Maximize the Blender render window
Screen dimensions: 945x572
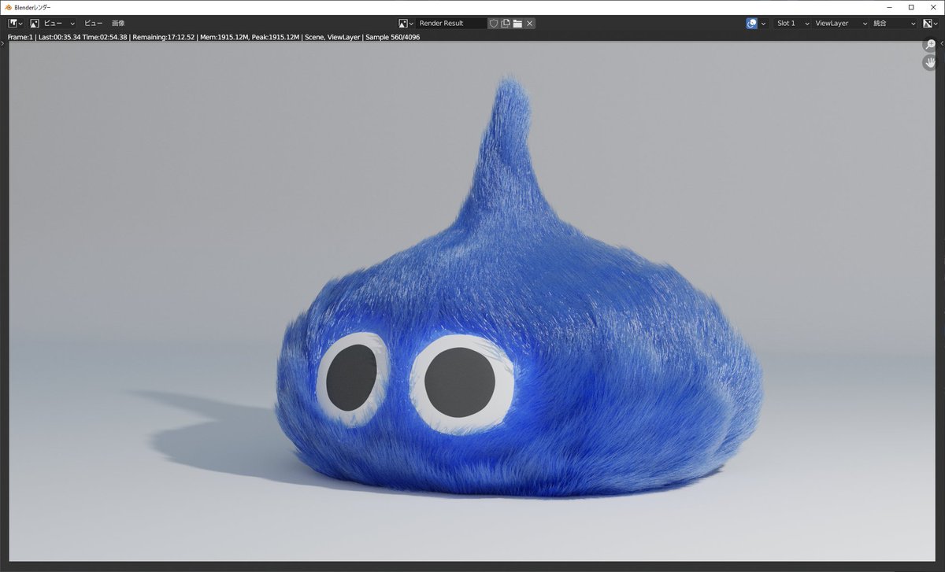pos(911,7)
